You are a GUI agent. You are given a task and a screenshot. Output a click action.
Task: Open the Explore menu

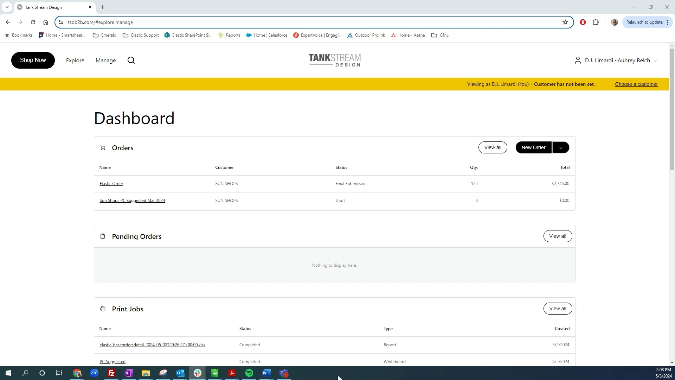[x=75, y=61]
